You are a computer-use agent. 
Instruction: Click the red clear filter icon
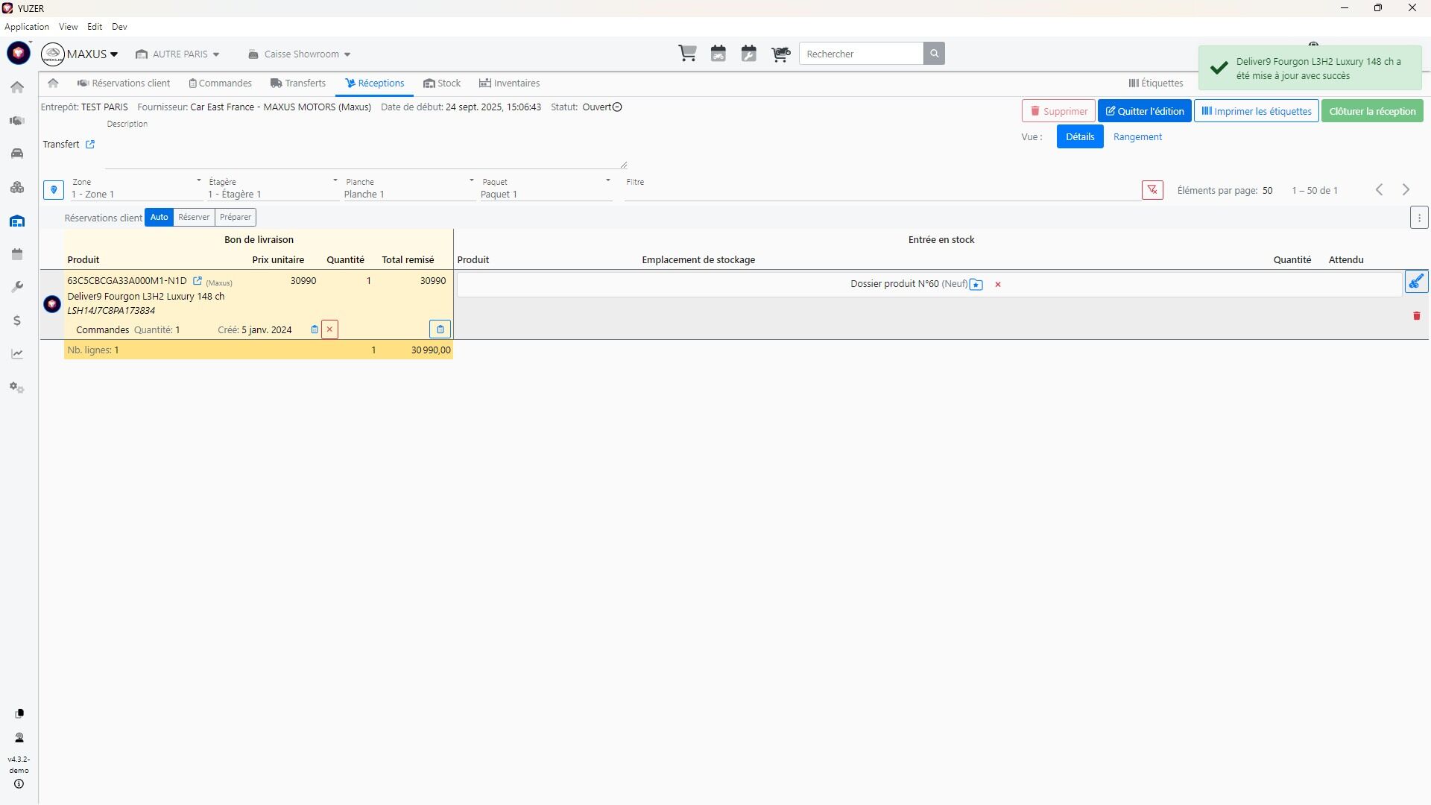point(1152,190)
